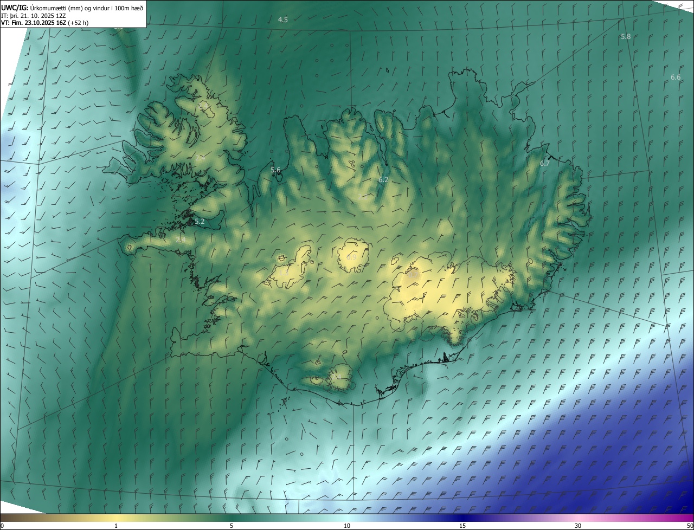The height and width of the screenshot is (530, 694).
Task: Click the 'UWC/IG: Úrkomumætti (mm)' title line
Action: pyautogui.click(x=73, y=7)
